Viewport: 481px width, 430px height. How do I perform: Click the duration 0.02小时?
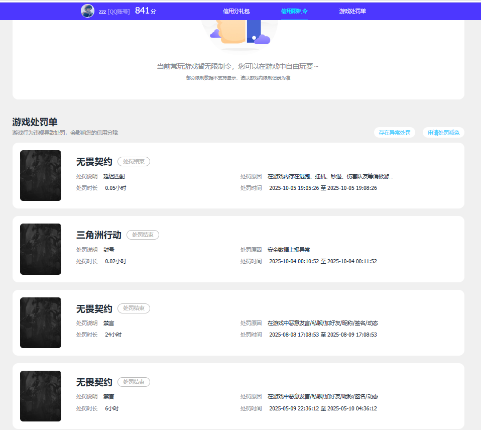click(115, 262)
